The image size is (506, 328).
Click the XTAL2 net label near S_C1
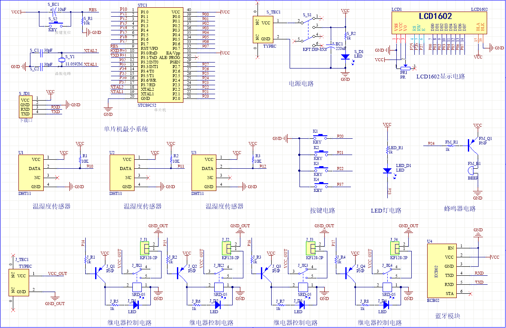click(x=90, y=51)
